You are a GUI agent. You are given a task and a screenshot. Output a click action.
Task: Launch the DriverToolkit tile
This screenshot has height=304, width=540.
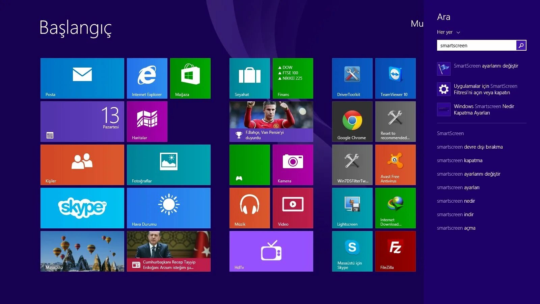pyautogui.click(x=352, y=78)
